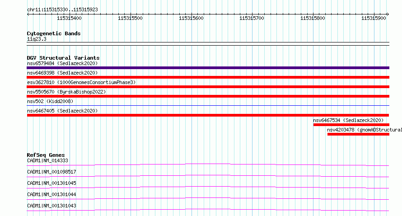The width and height of the screenshot is (402, 216).
Task: Open the CADM1|NM_001301045 transcript label
Action: pyautogui.click(x=51, y=183)
